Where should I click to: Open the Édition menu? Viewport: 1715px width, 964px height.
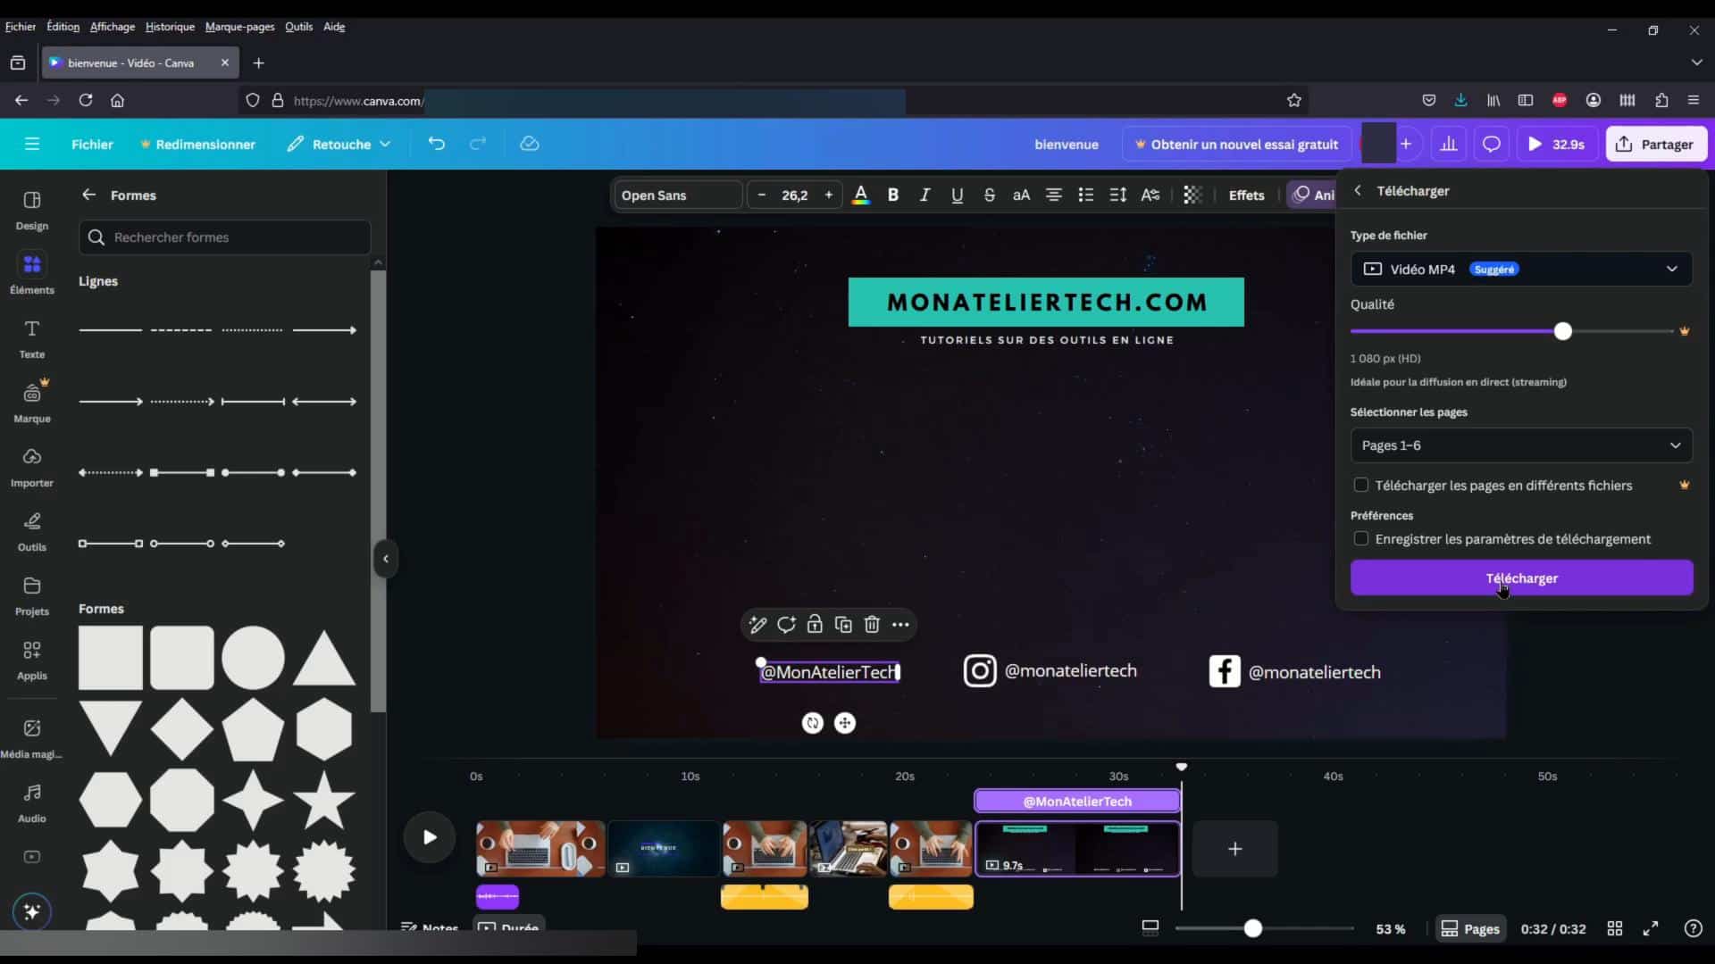(x=63, y=27)
